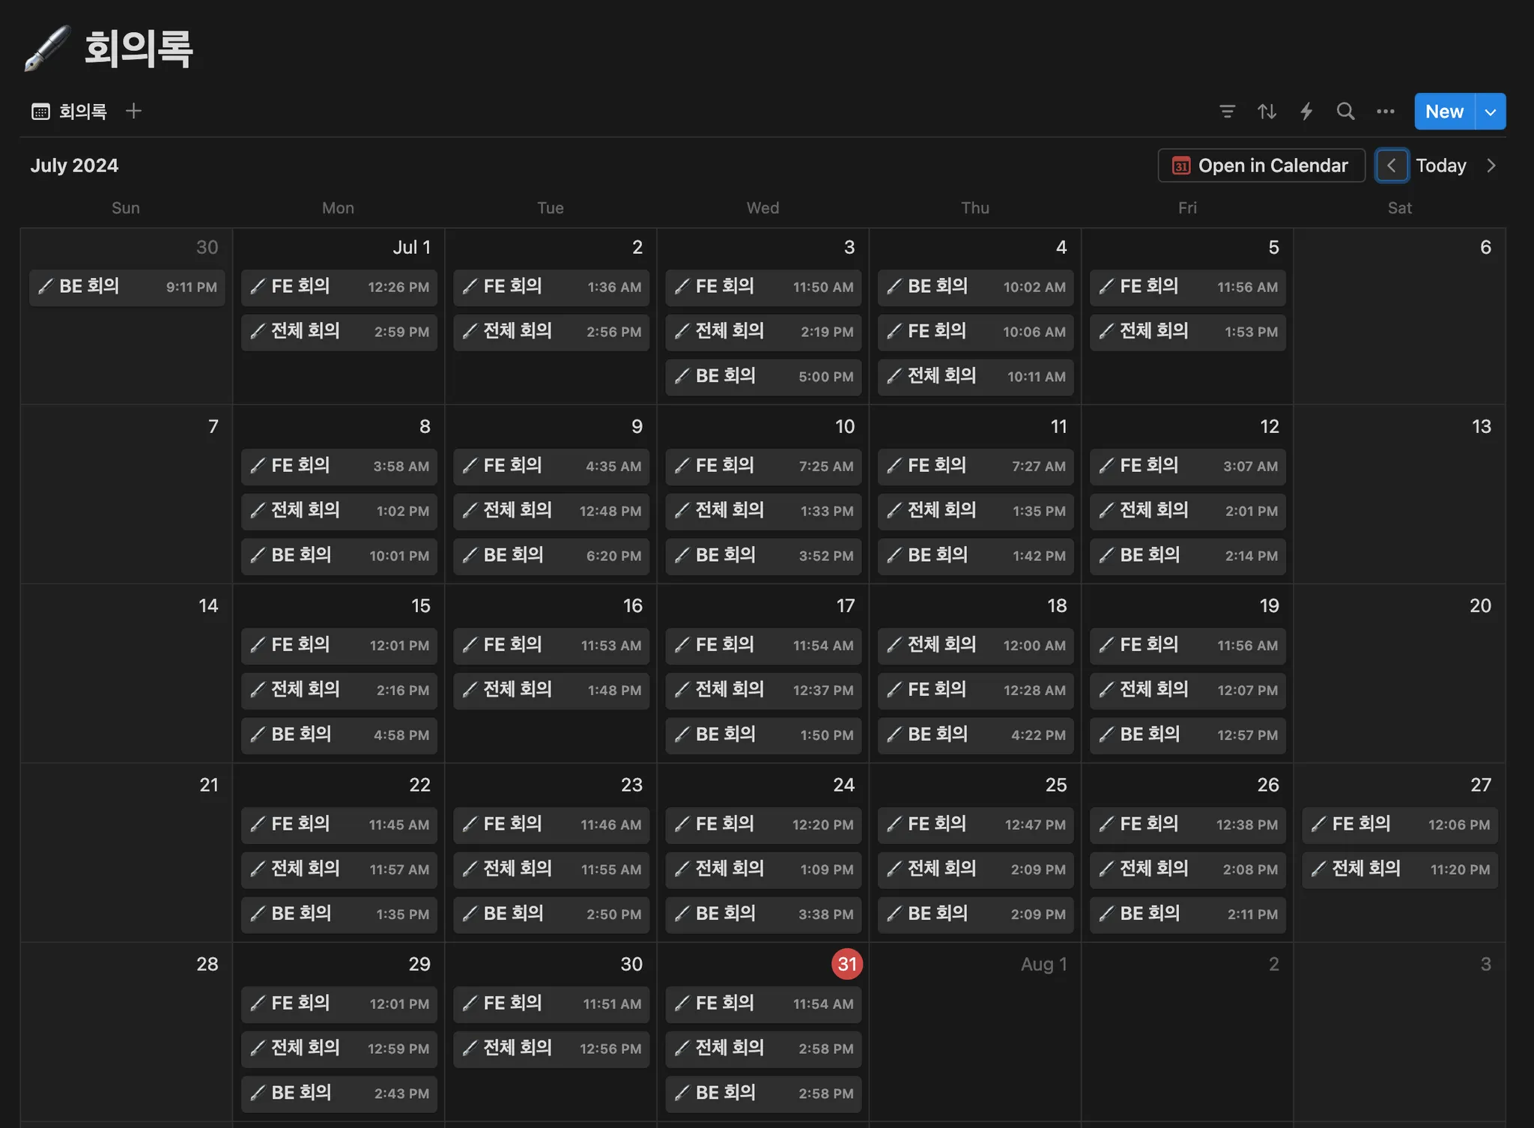Viewport: 1534px width, 1128px height.
Task: Click the sort arrows icon
Action: tap(1267, 112)
